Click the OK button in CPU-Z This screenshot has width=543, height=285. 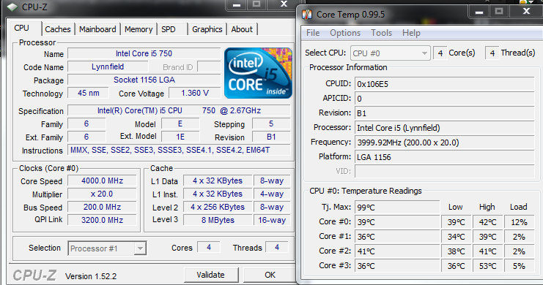tap(270, 275)
